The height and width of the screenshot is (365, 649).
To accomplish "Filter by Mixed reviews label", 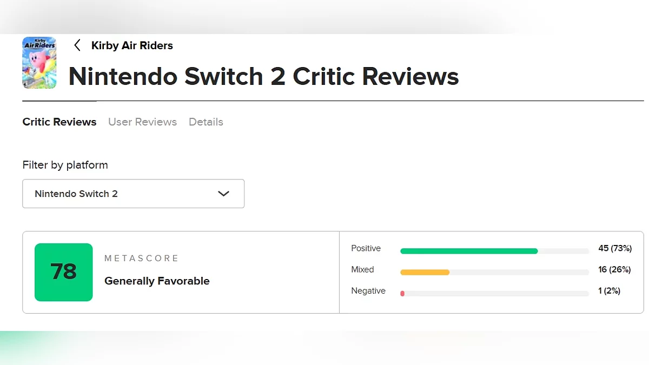I will point(362,269).
